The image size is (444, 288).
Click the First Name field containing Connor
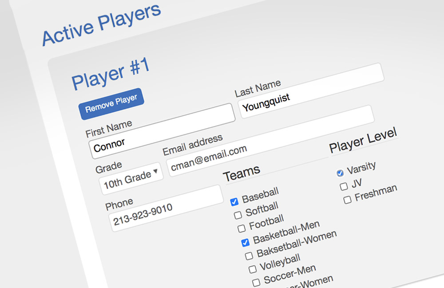tap(162, 131)
